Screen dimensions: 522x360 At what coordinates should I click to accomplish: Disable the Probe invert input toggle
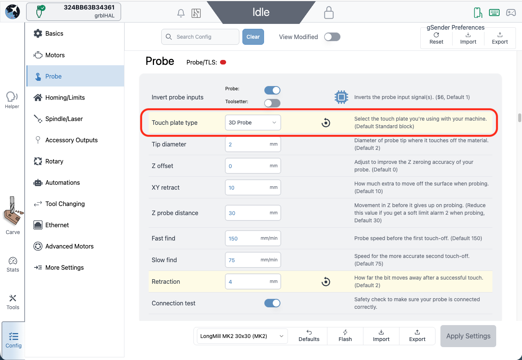click(272, 90)
